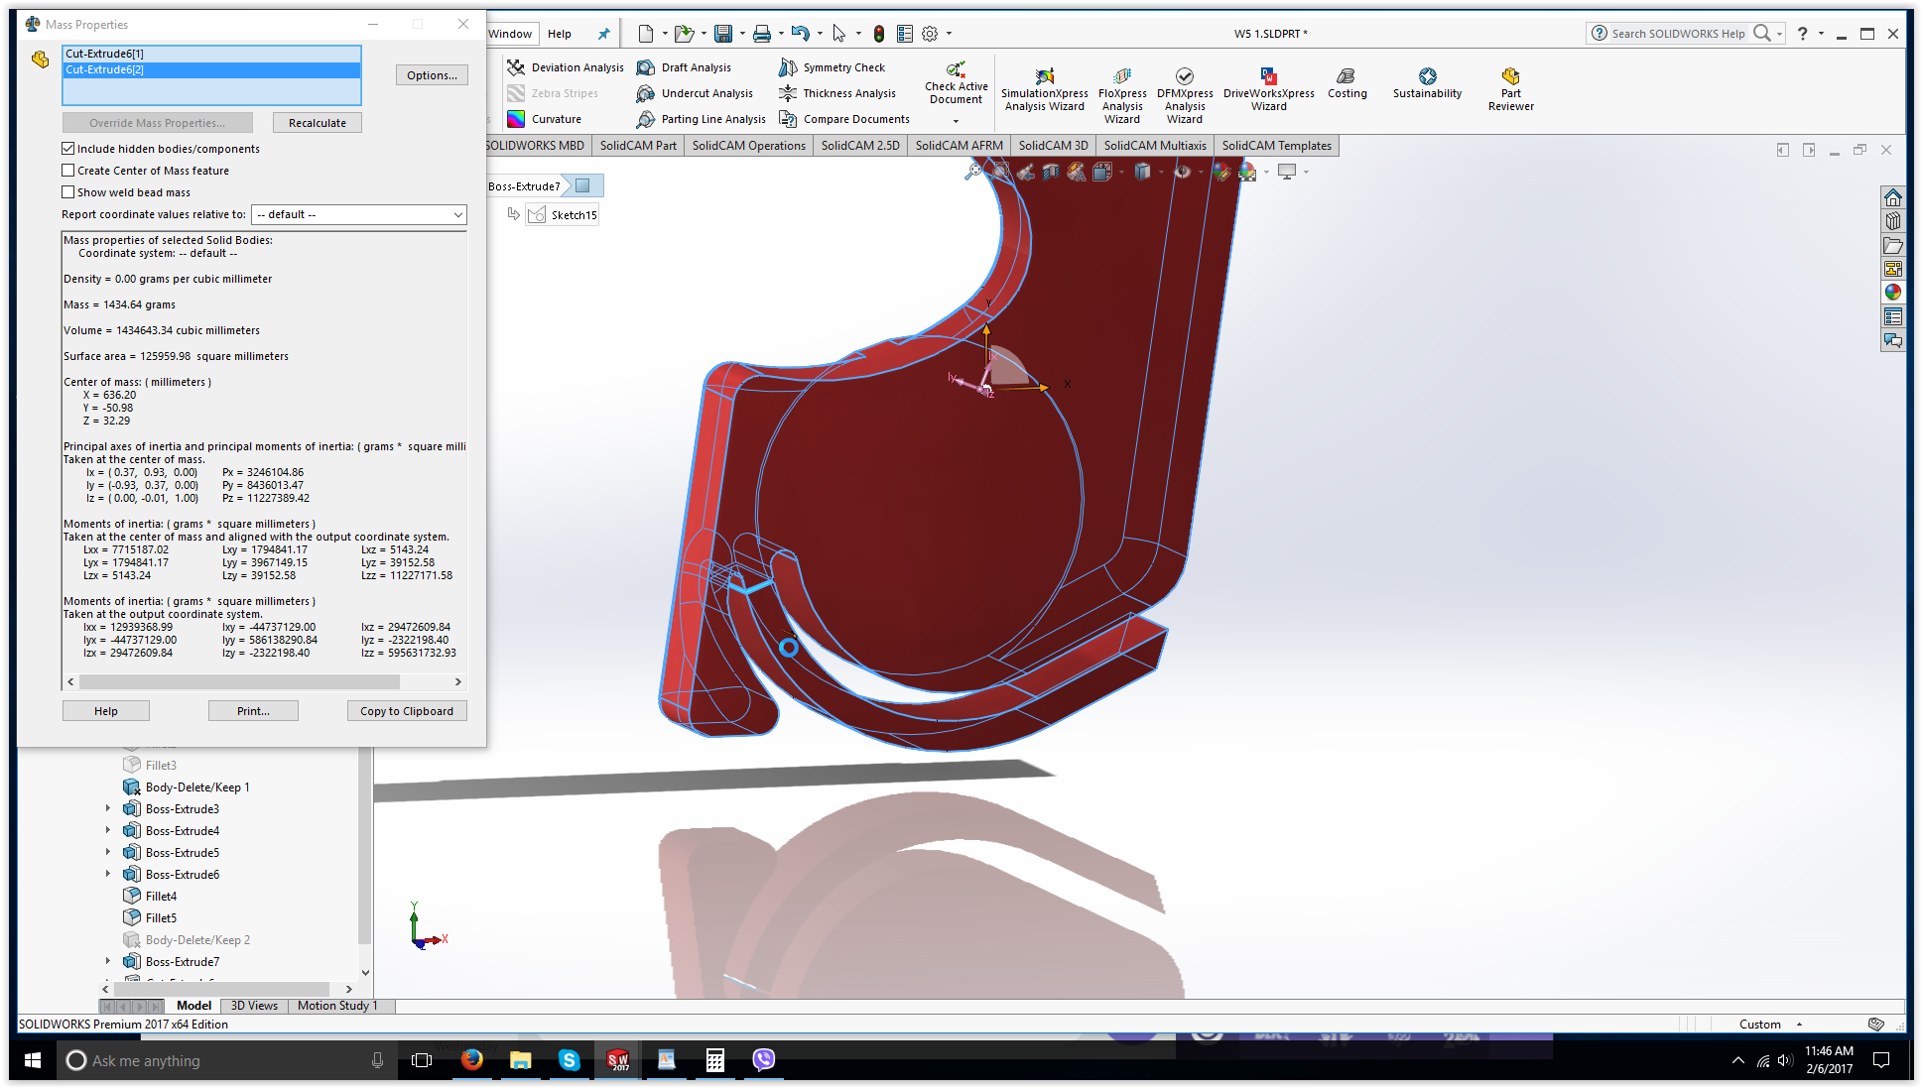Switch to SolidCAM Part tab
The image size is (1922, 1088).
[x=638, y=146]
